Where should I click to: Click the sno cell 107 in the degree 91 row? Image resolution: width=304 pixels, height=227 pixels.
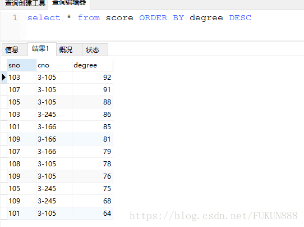pos(21,90)
